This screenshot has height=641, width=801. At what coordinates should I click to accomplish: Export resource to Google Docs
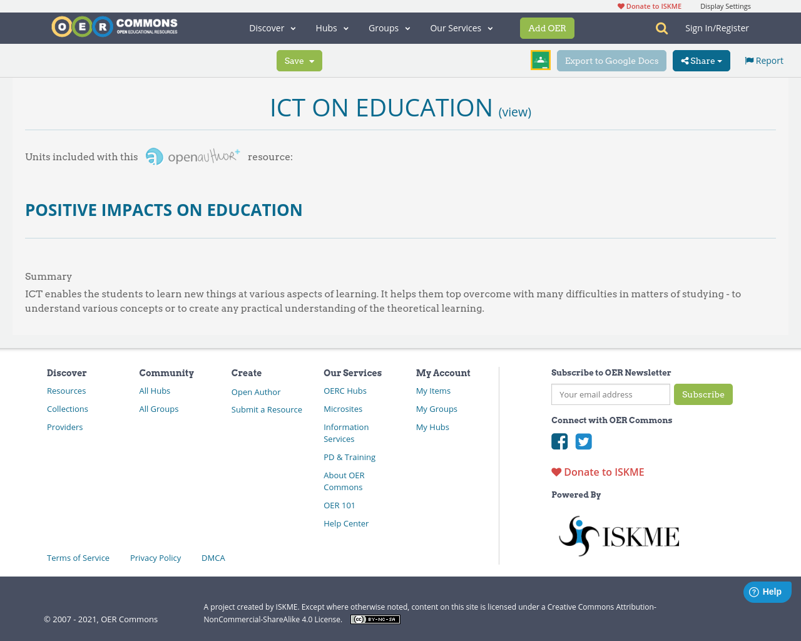click(x=611, y=60)
